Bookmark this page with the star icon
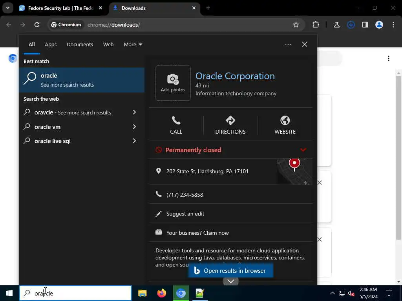Image resolution: width=402 pixels, height=301 pixels. point(296,25)
